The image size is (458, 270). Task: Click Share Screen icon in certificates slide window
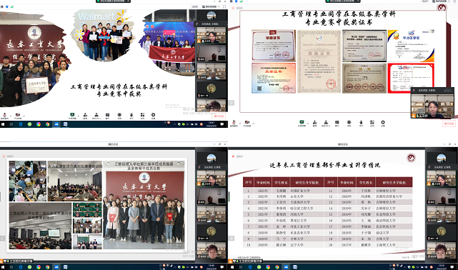[302, 123]
